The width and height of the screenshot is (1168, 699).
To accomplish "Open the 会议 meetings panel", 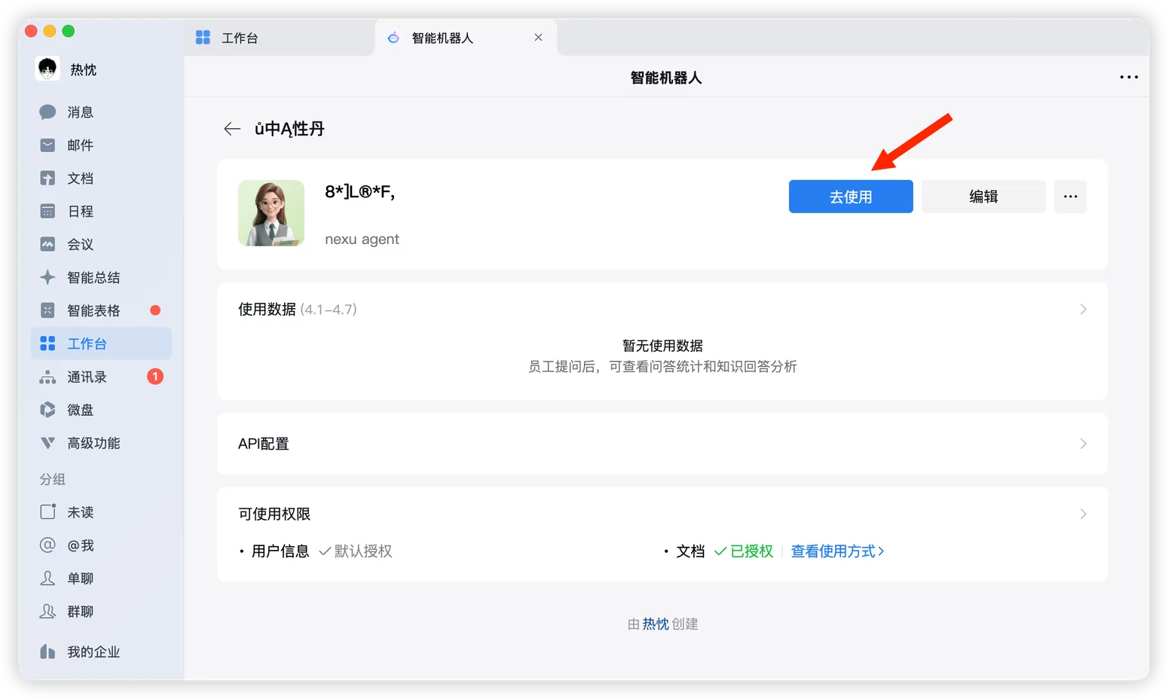I will 79,244.
